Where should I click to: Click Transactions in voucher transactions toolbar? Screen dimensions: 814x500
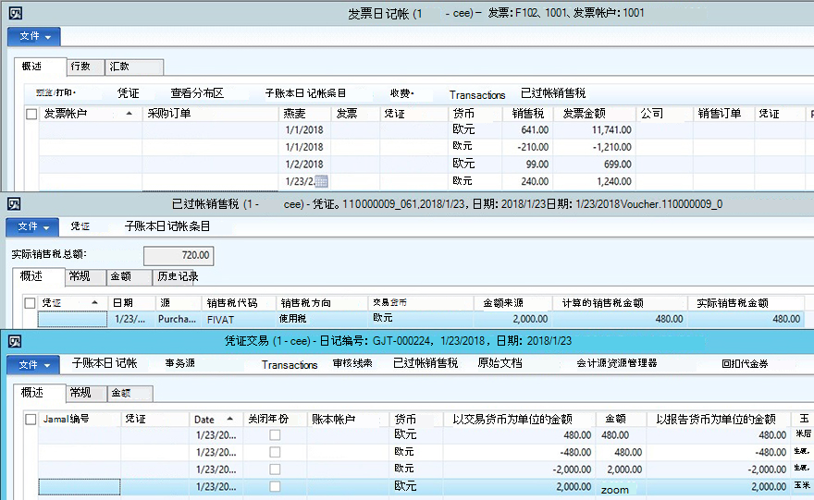click(290, 365)
